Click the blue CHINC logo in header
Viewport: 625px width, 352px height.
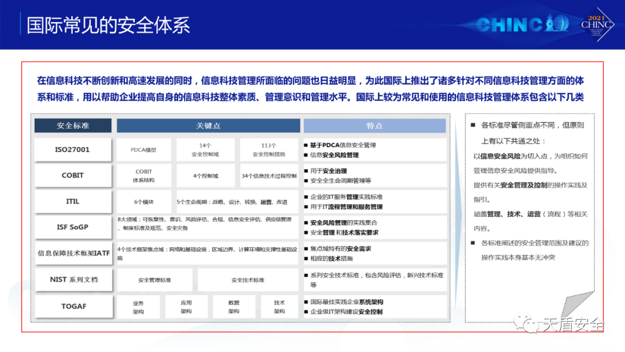click(522, 25)
